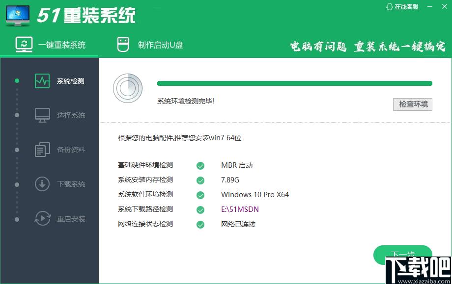Click the restart install refresh icon

[42, 218]
